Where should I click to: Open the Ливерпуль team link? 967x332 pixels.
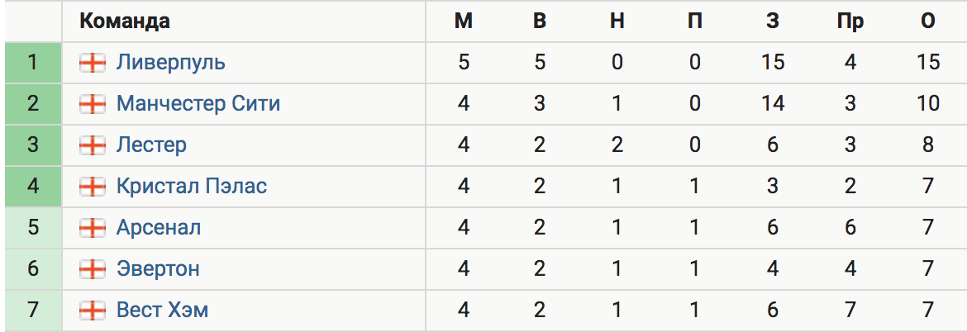[x=171, y=63]
